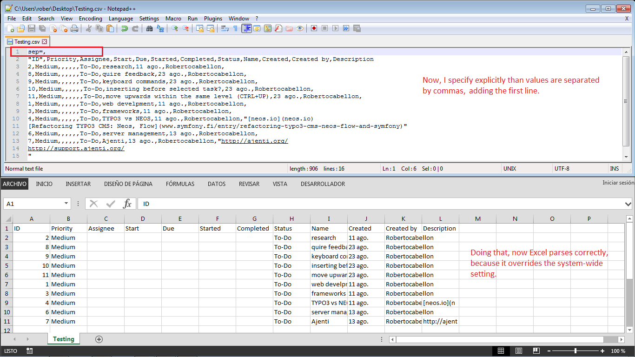Click the Redo arrow icon
Viewport: 635px width, 357px height.
click(x=135, y=28)
